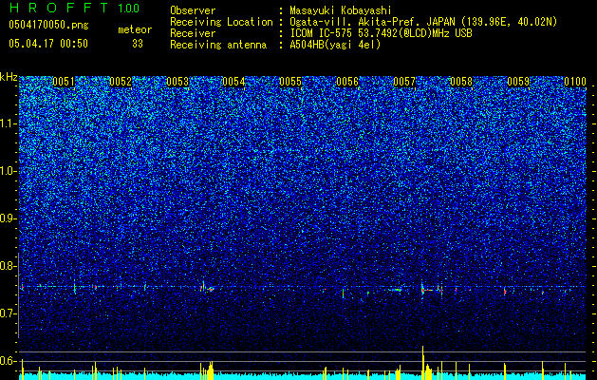Select the filename 0504170050.png
597x380 pixels.
(x=48, y=25)
